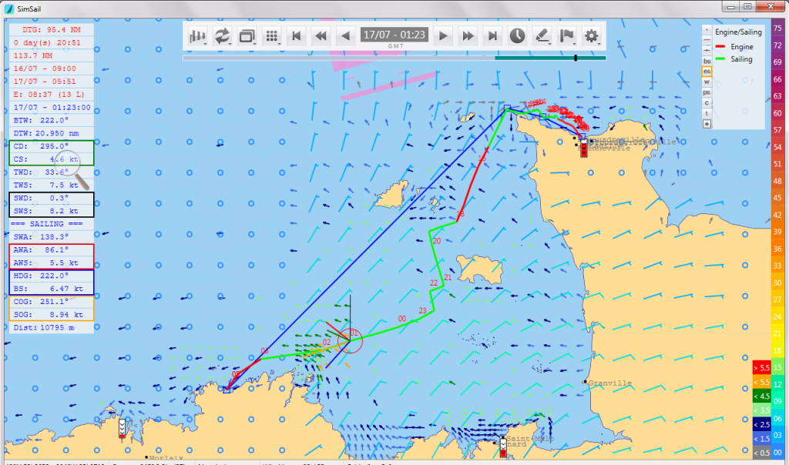Click the 'Sailing' legend entry
789x465 pixels.
coord(734,59)
